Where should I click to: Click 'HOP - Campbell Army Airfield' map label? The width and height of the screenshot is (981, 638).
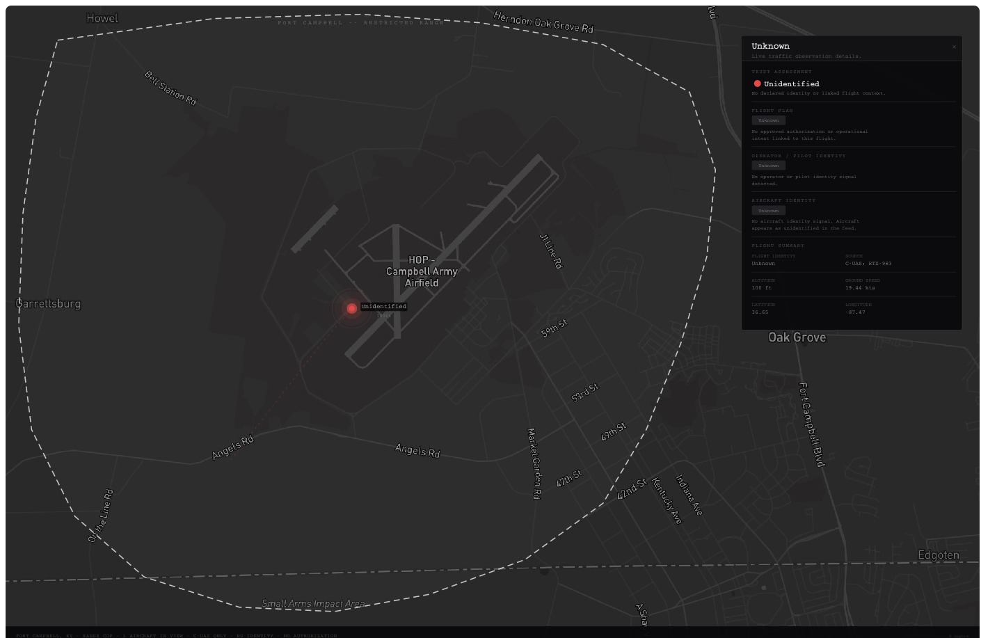tap(422, 271)
